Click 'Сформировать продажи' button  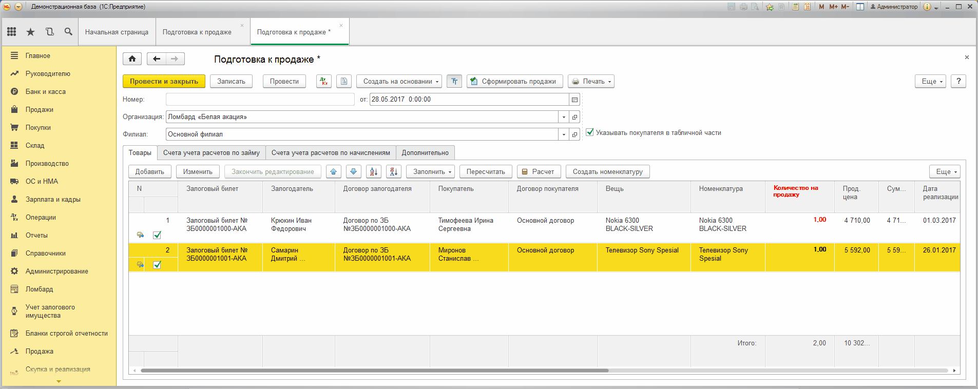pos(514,82)
